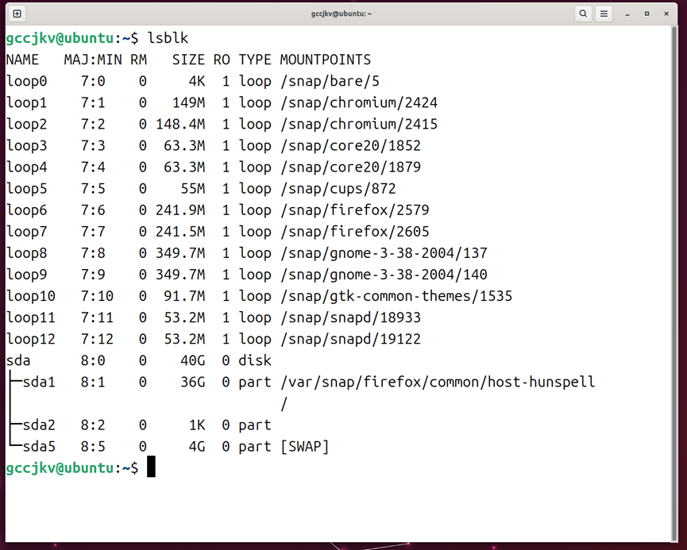Image resolution: width=687 pixels, height=550 pixels.
Task: Click the /snap/snapd/19122 mount path
Action: 350,339
